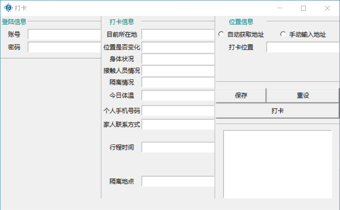Maximize the 打卡 window
This screenshot has height=210, width=340.
pyautogui.click(x=303, y=8)
